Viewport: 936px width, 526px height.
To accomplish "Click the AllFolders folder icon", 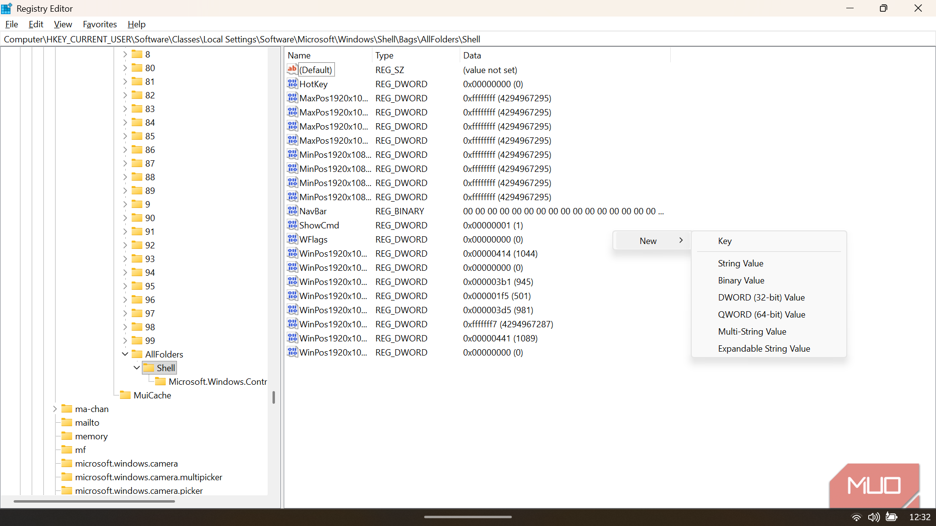I will 137,354.
